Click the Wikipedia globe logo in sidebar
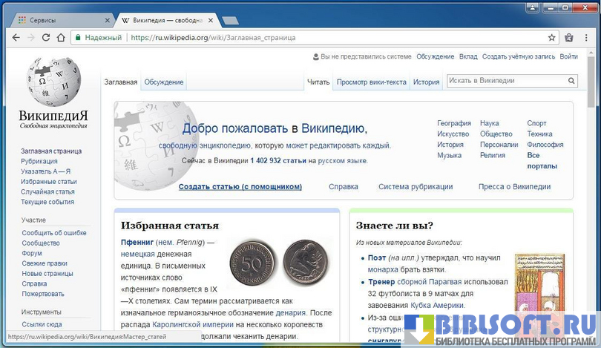This screenshot has height=348, width=601. 53,82
